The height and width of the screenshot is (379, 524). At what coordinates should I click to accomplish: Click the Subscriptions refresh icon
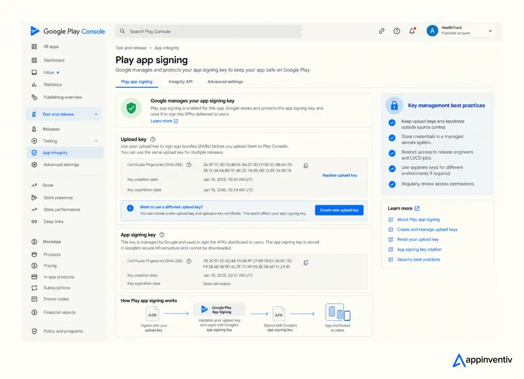(x=34, y=288)
